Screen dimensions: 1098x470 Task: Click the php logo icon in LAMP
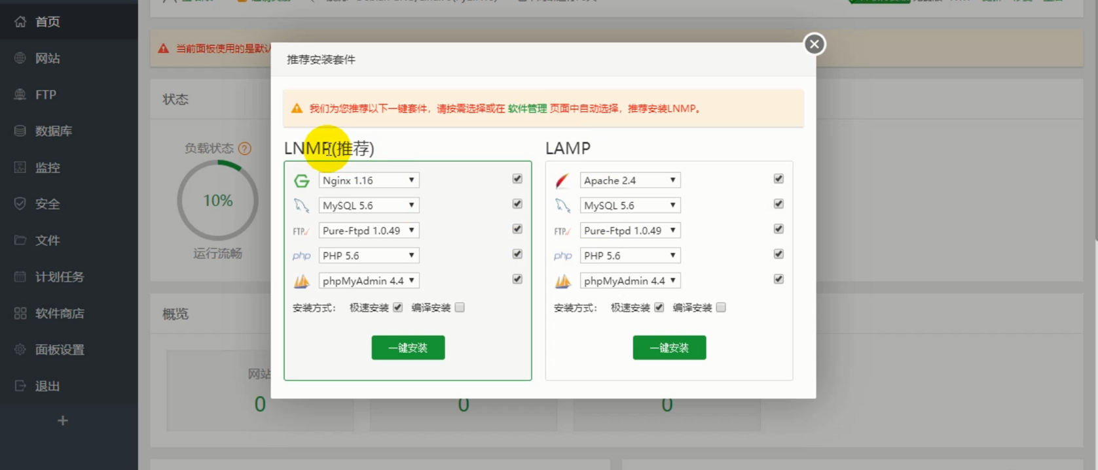(x=562, y=256)
